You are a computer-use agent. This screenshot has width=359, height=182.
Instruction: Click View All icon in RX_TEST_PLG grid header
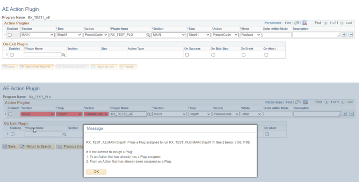(x=297, y=102)
